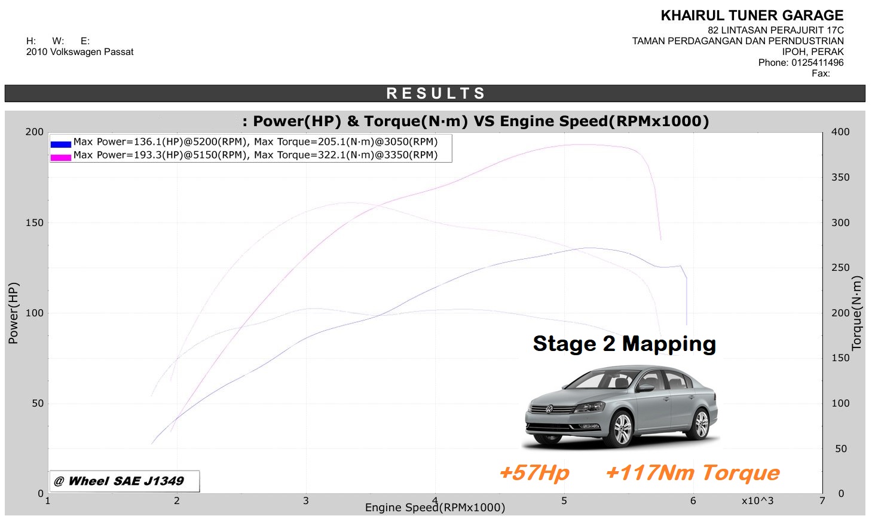Click the +57Hp gain label

tap(534, 472)
